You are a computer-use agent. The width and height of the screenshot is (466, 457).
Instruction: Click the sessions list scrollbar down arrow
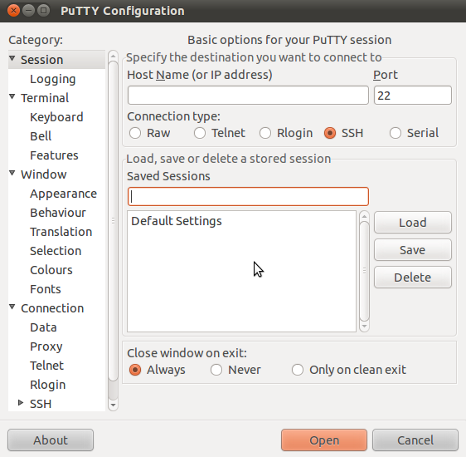[x=364, y=327]
